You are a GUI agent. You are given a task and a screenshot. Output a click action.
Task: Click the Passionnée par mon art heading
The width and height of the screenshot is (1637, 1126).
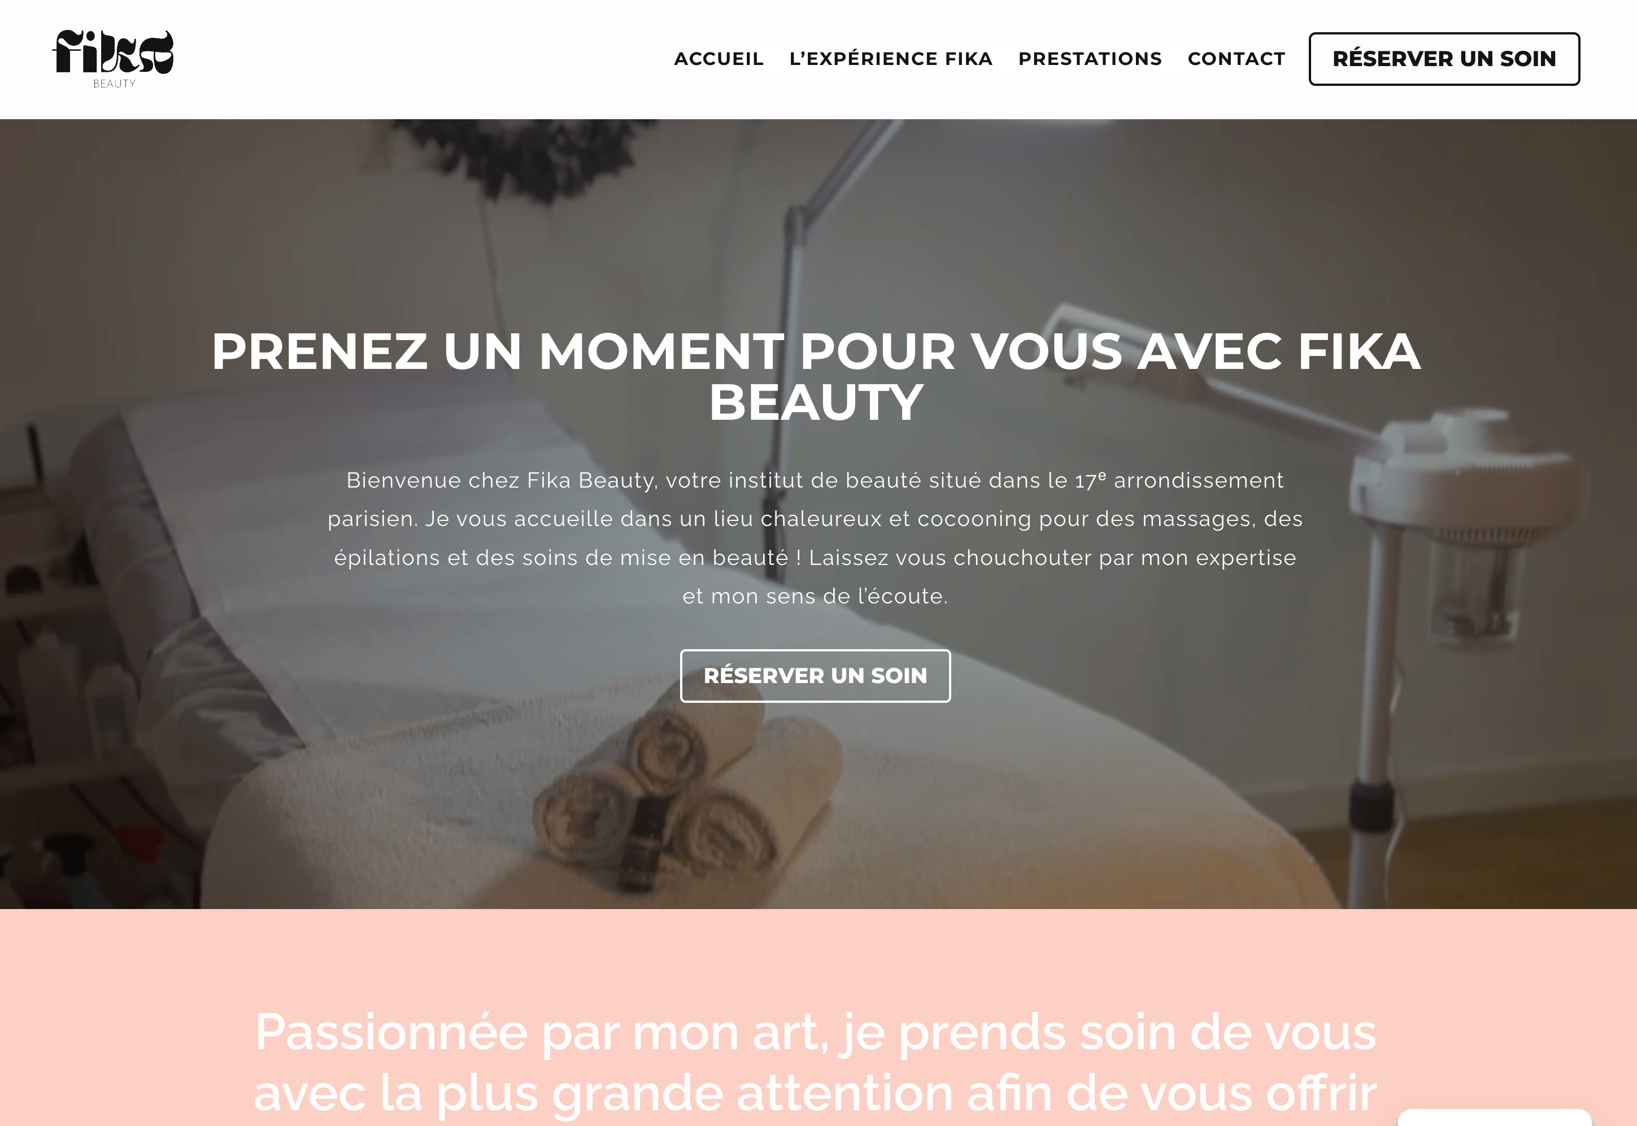815,1061
